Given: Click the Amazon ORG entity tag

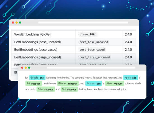Looking at the screenshot, I should (94, 83).
